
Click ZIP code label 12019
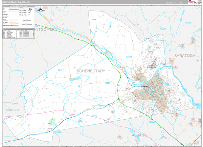point(188,23)
